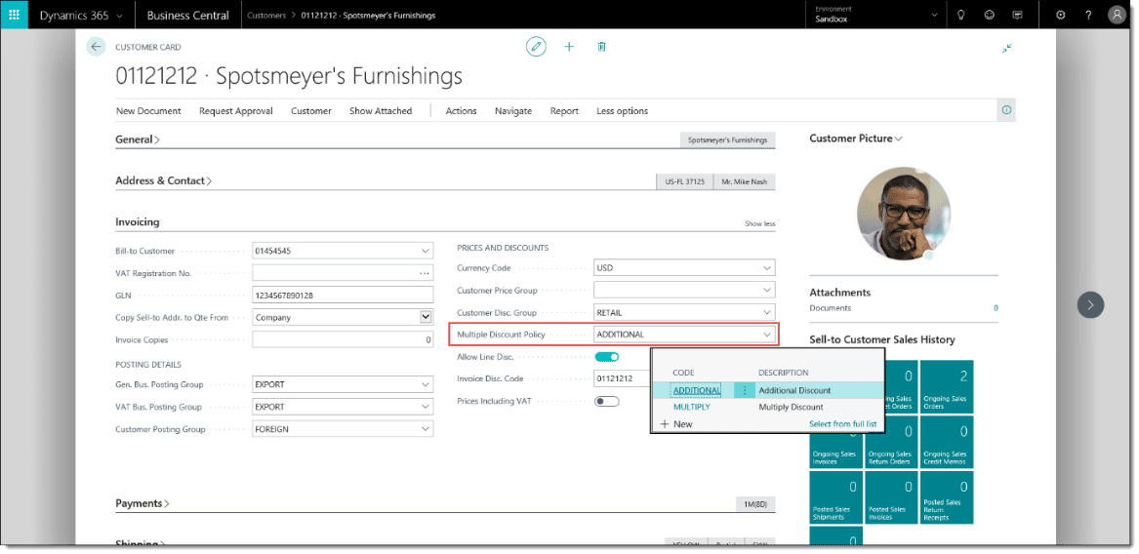Click the trash delete icon

pos(601,47)
